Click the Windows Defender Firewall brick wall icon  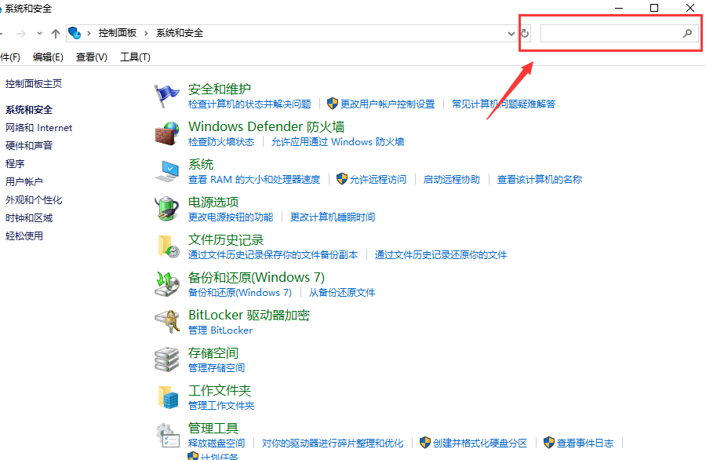166,133
